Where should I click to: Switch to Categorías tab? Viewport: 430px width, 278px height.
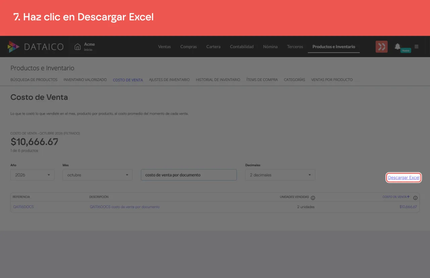click(x=295, y=80)
